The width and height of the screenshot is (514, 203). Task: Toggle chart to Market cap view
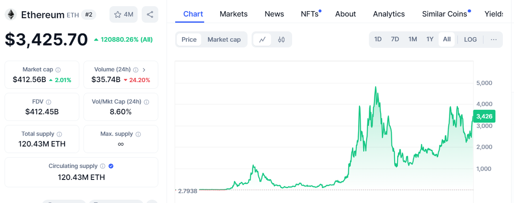click(224, 40)
